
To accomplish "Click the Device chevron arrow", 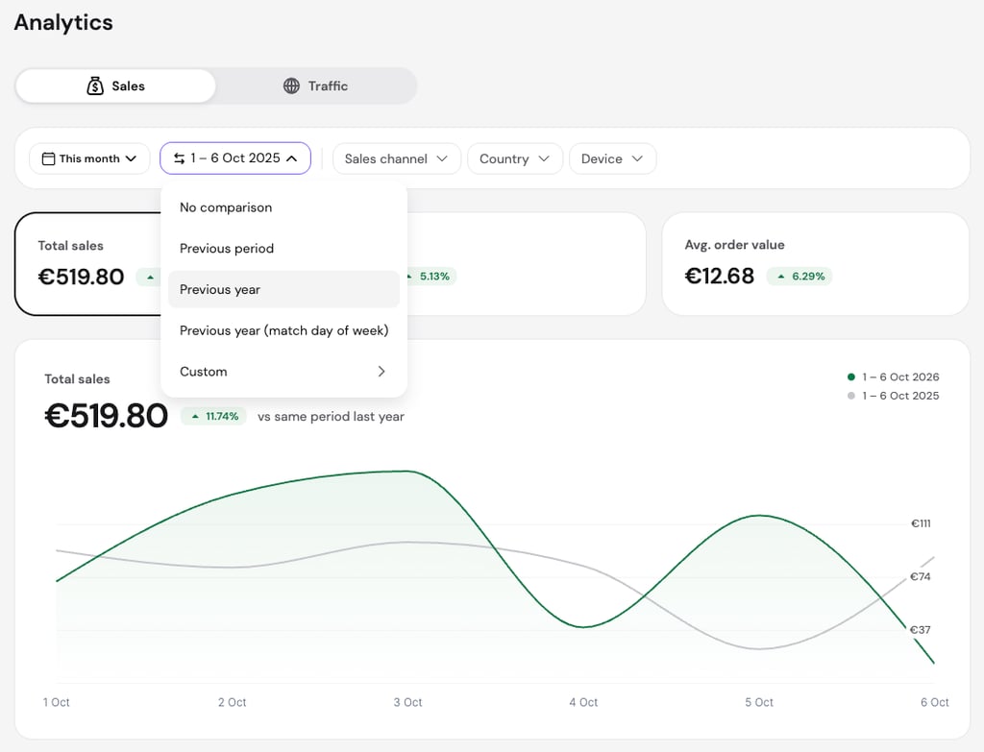I will point(637,158).
